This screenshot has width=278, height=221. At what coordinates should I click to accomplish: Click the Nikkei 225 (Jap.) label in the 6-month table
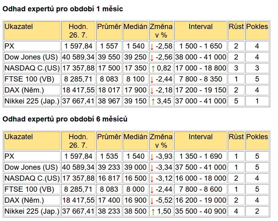pyautogui.click(x=32, y=211)
